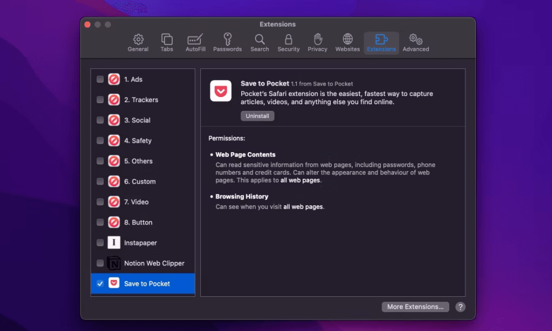Enable the 4. Safety extension checkbox
This screenshot has width=552, height=331.
point(100,140)
